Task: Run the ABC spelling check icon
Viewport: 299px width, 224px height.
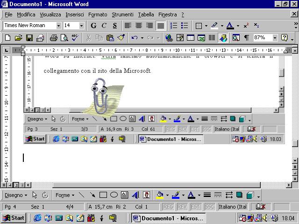Action: tap(75, 38)
